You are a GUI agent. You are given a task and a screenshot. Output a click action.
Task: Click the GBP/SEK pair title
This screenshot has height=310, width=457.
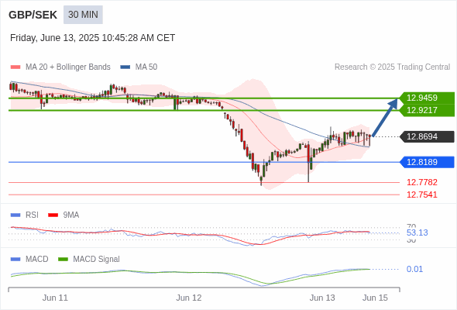[x=33, y=15]
